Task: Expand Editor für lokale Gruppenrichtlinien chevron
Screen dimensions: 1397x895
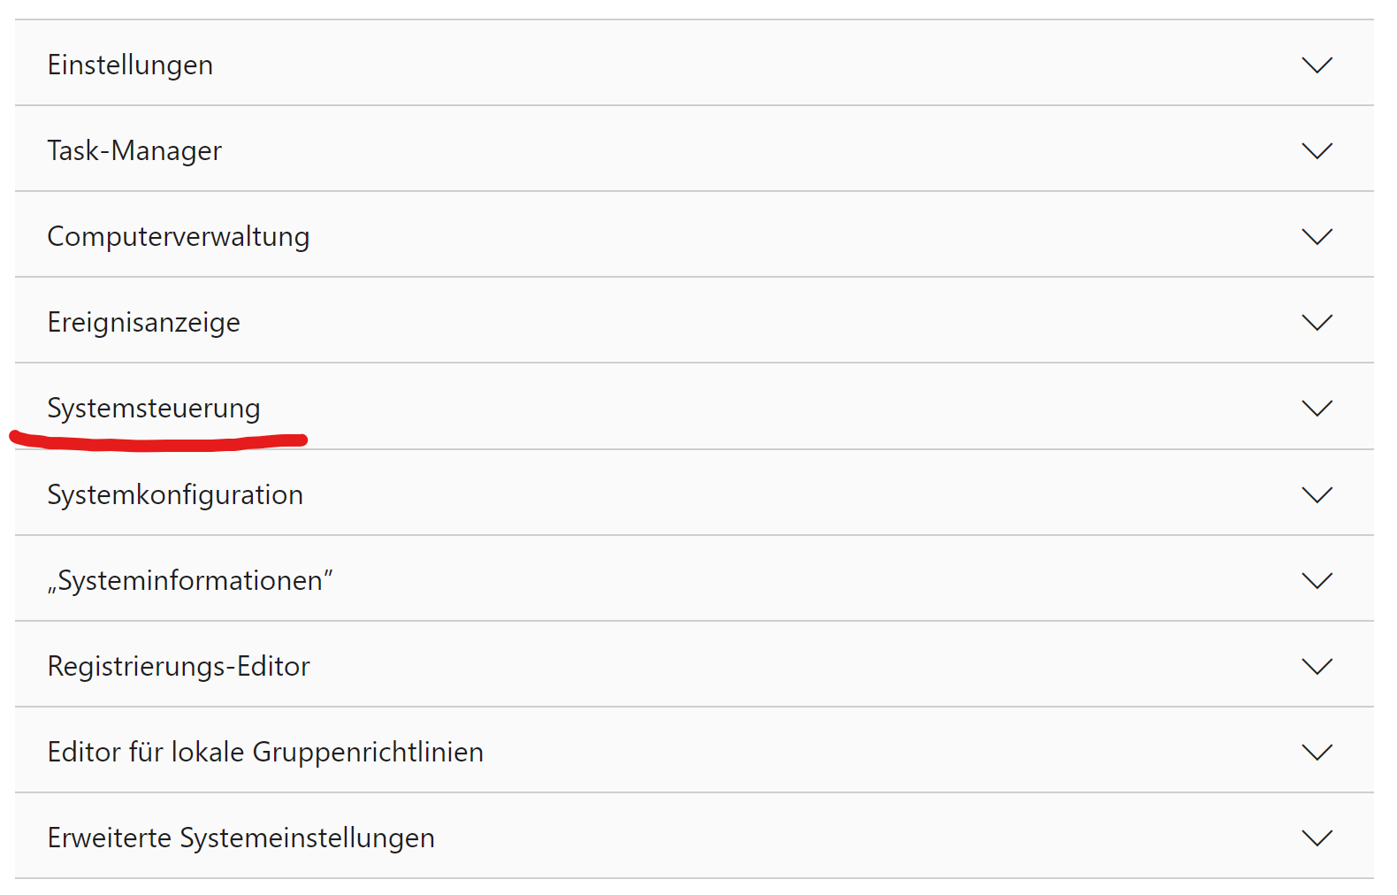Action: click(x=1317, y=753)
